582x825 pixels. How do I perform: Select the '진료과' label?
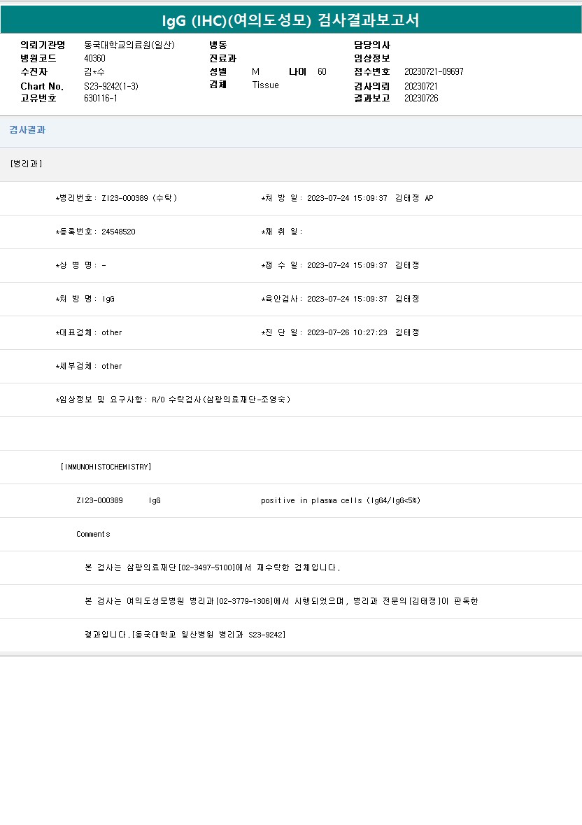pyautogui.click(x=223, y=58)
